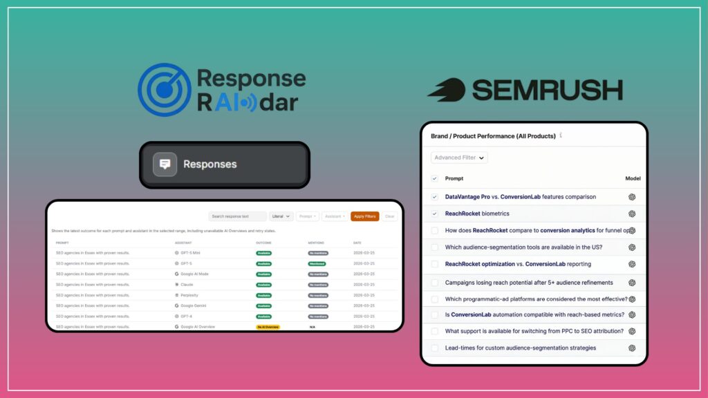
Task: Click the Perplexity assistant icon in table
Action: [177, 295]
